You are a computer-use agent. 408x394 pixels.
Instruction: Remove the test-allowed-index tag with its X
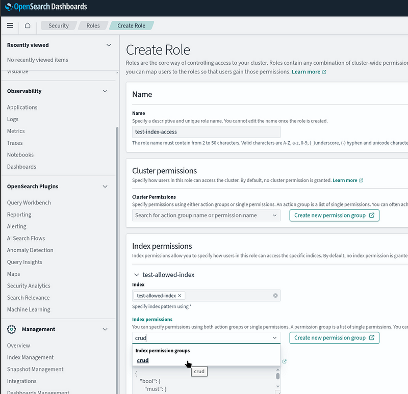[x=180, y=296]
